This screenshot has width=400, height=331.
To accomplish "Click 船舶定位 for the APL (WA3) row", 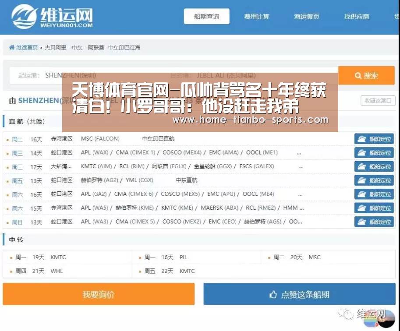I will (x=374, y=222).
